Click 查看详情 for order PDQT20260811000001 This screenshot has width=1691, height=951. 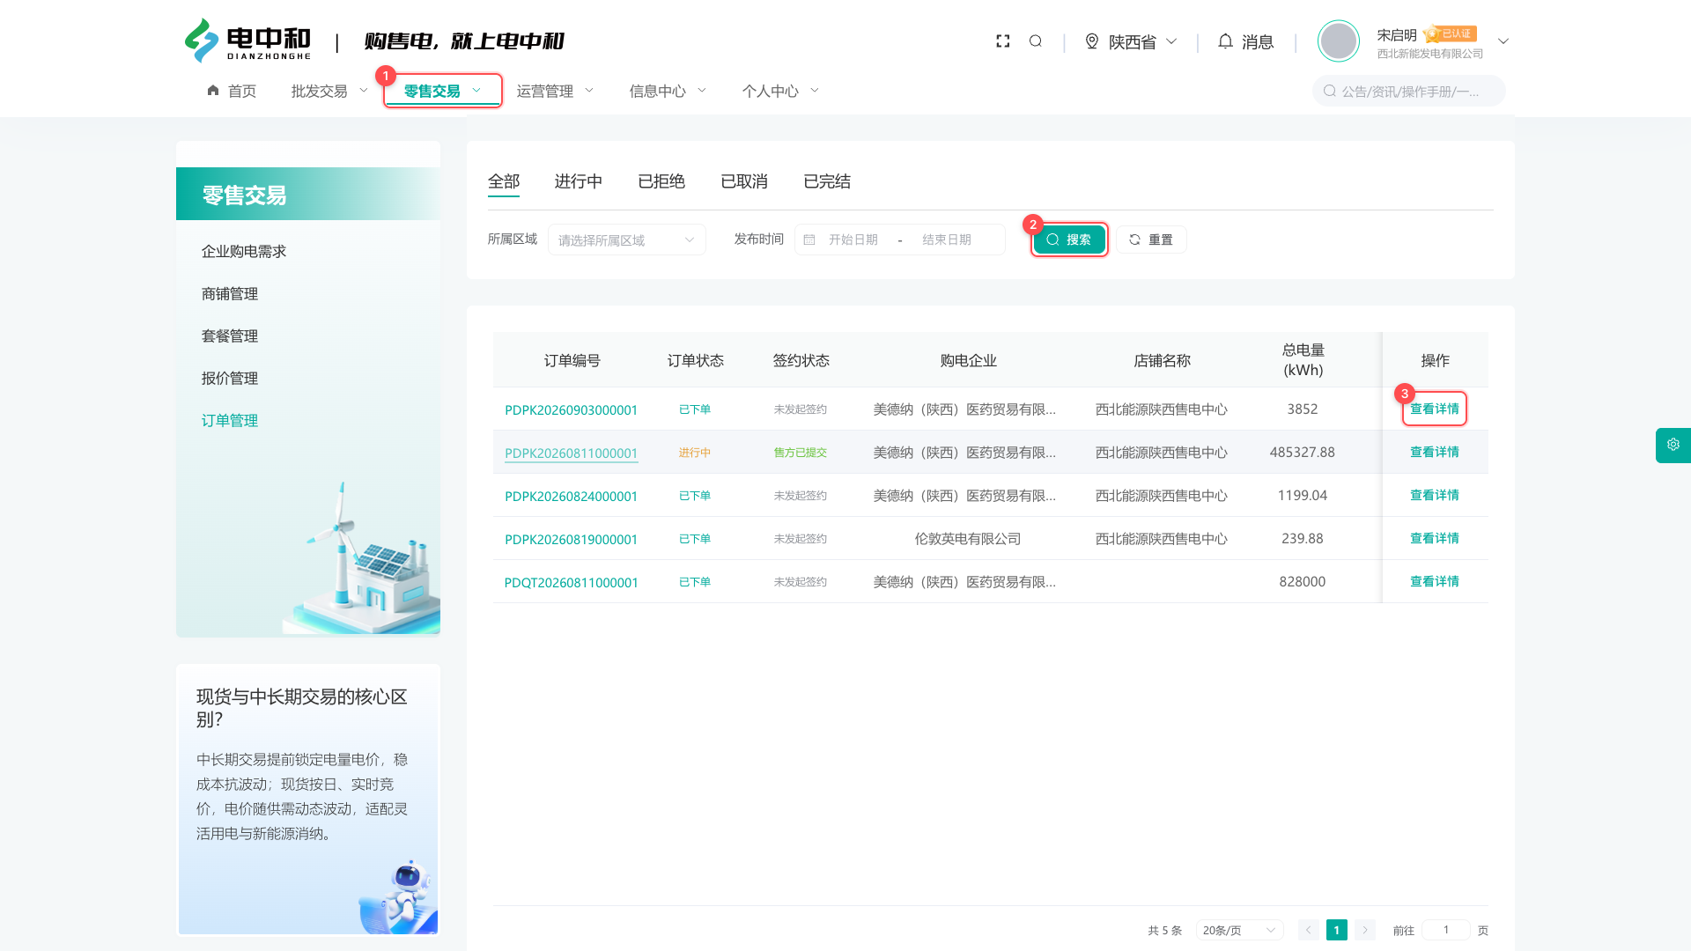tap(1435, 581)
